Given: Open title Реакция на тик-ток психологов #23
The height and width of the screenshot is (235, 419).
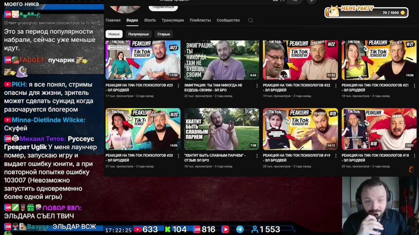Looking at the screenshot, I should [x=139, y=87].
